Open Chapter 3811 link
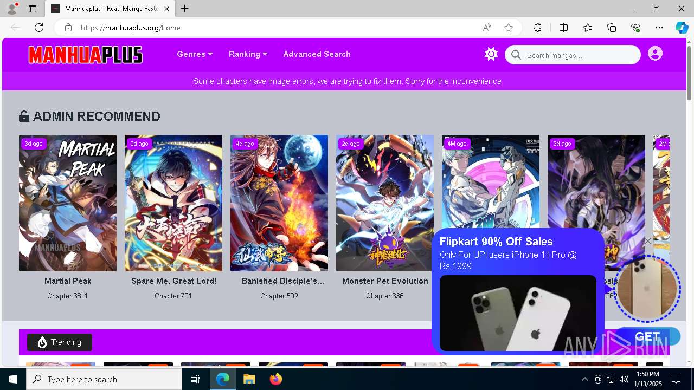This screenshot has width=694, height=390. point(67,296)
